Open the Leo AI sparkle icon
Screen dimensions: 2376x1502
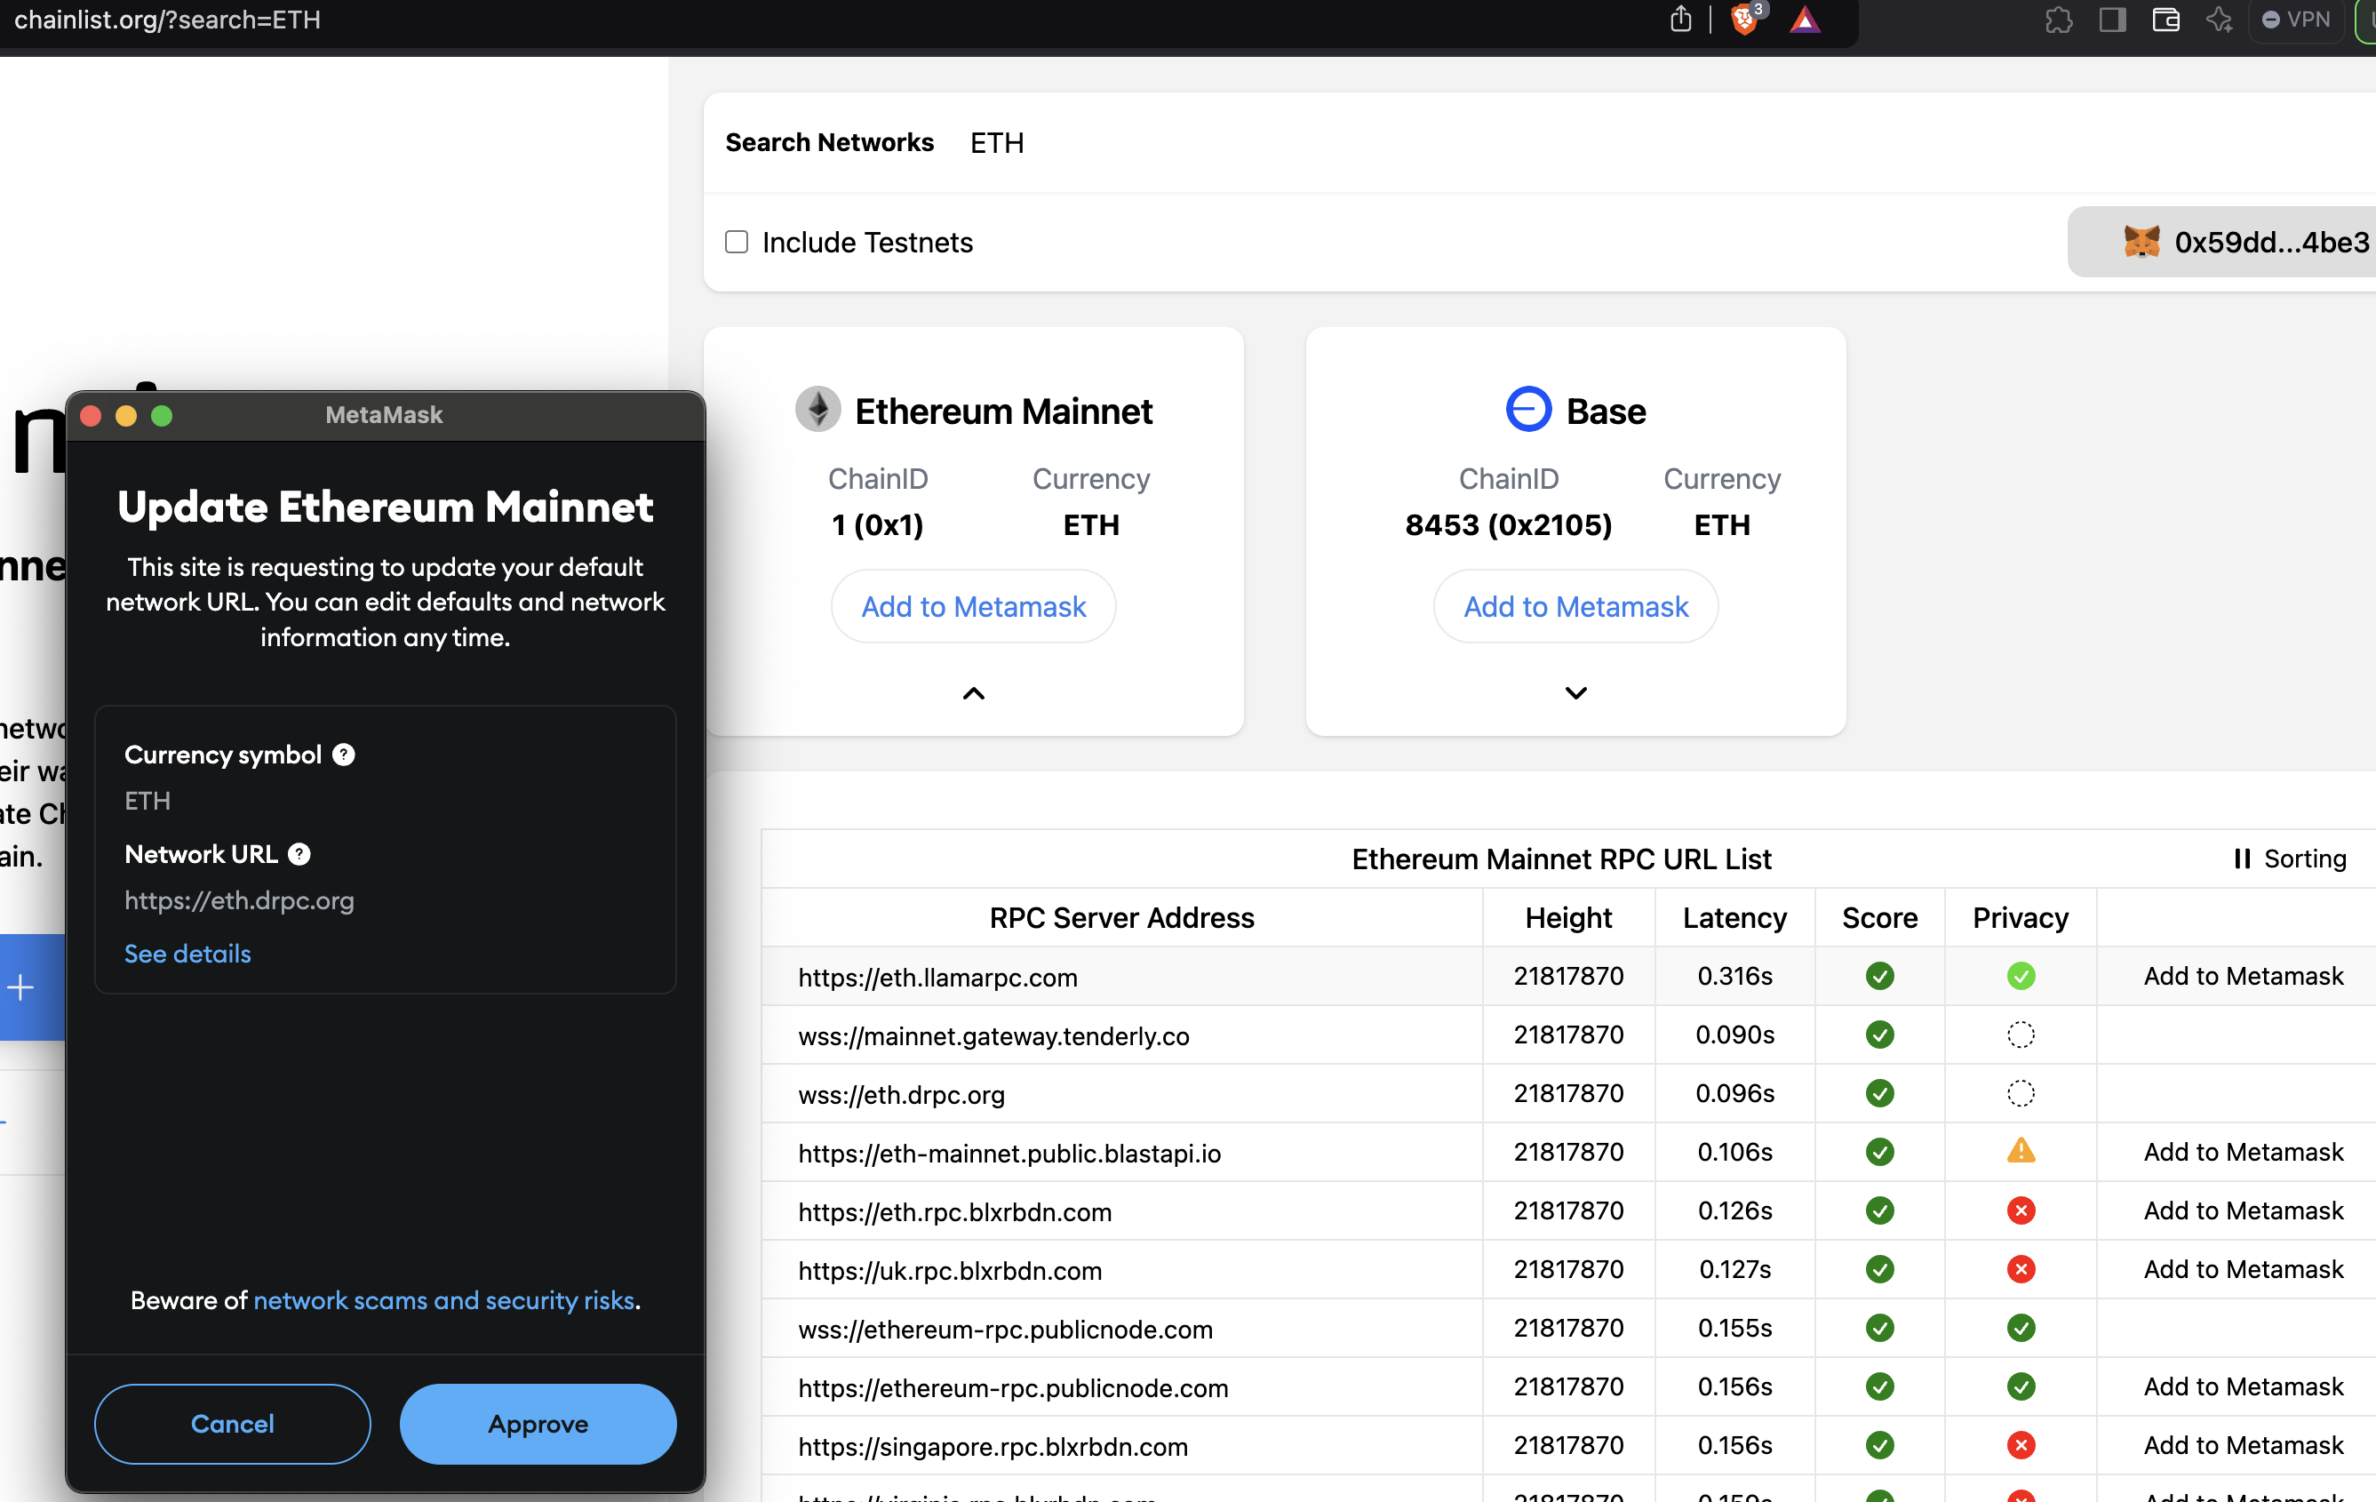2221,20
